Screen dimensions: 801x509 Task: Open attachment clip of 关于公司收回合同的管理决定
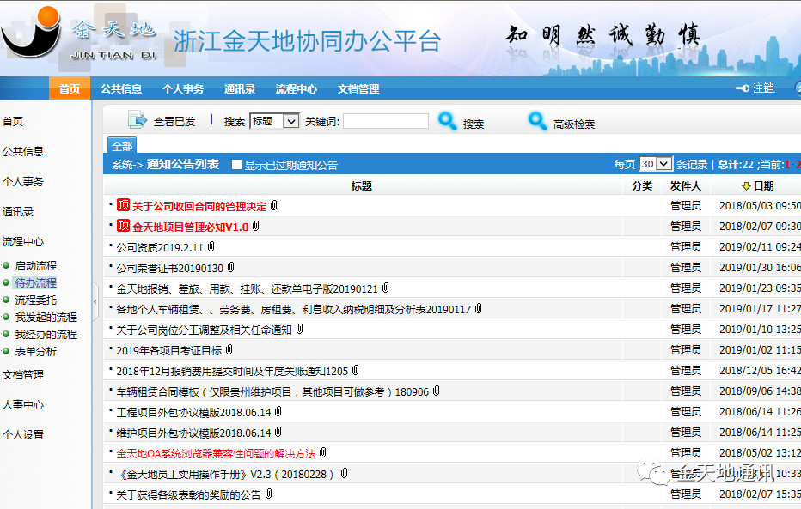274,205
